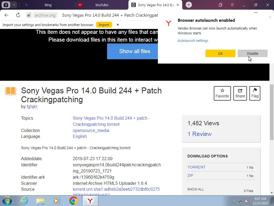Go back to previous page
The height and width of the screenshot is (206, 274).
coord(6,15)
